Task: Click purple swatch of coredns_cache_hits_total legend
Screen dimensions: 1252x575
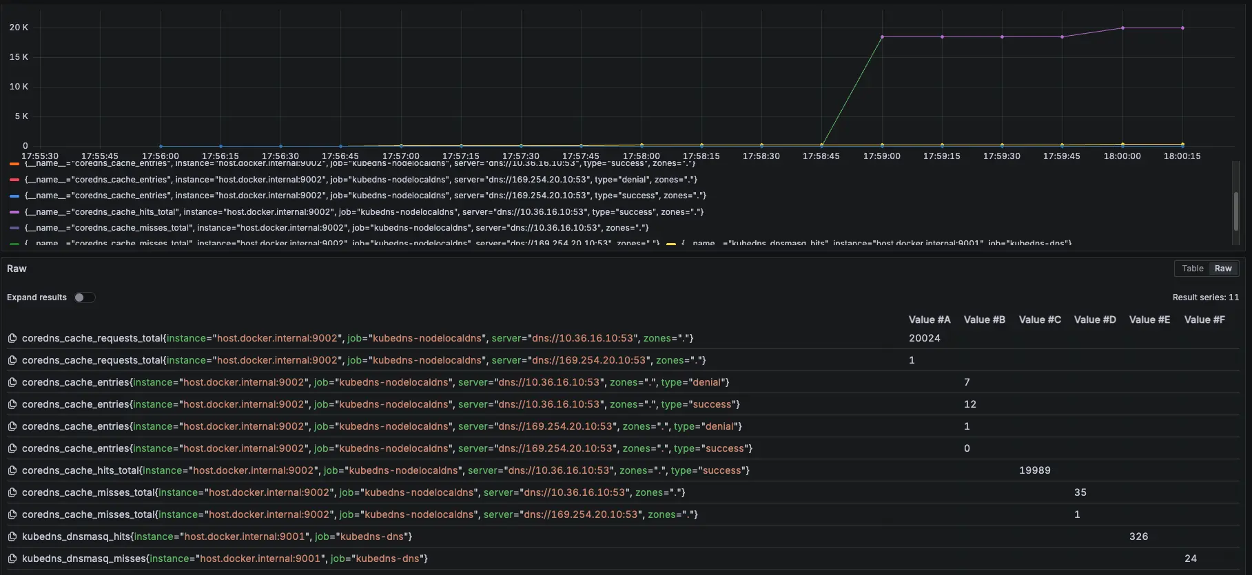Action: [x=14, y=212]
